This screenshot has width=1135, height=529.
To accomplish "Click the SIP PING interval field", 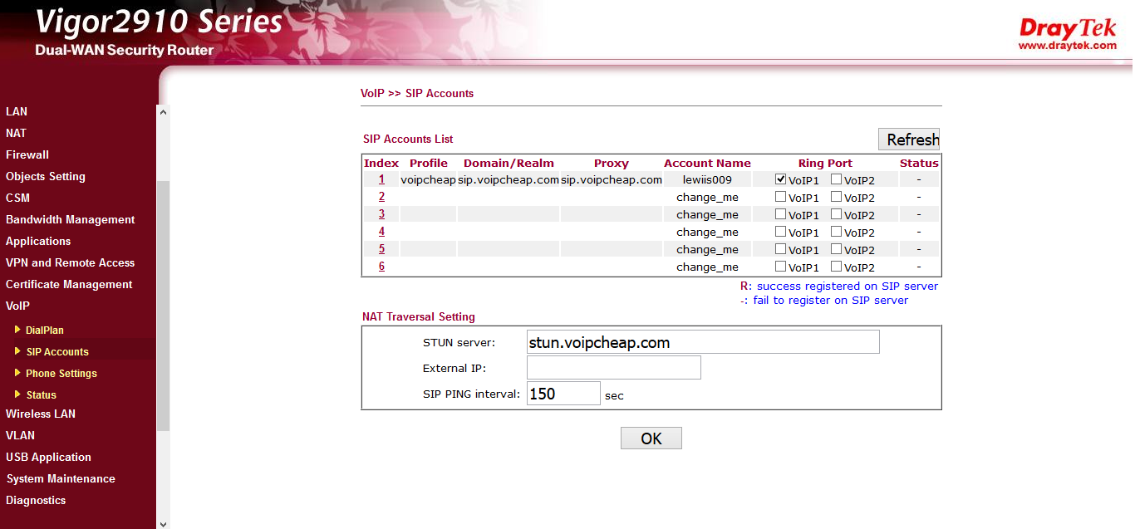I will (x=563, y=394).
